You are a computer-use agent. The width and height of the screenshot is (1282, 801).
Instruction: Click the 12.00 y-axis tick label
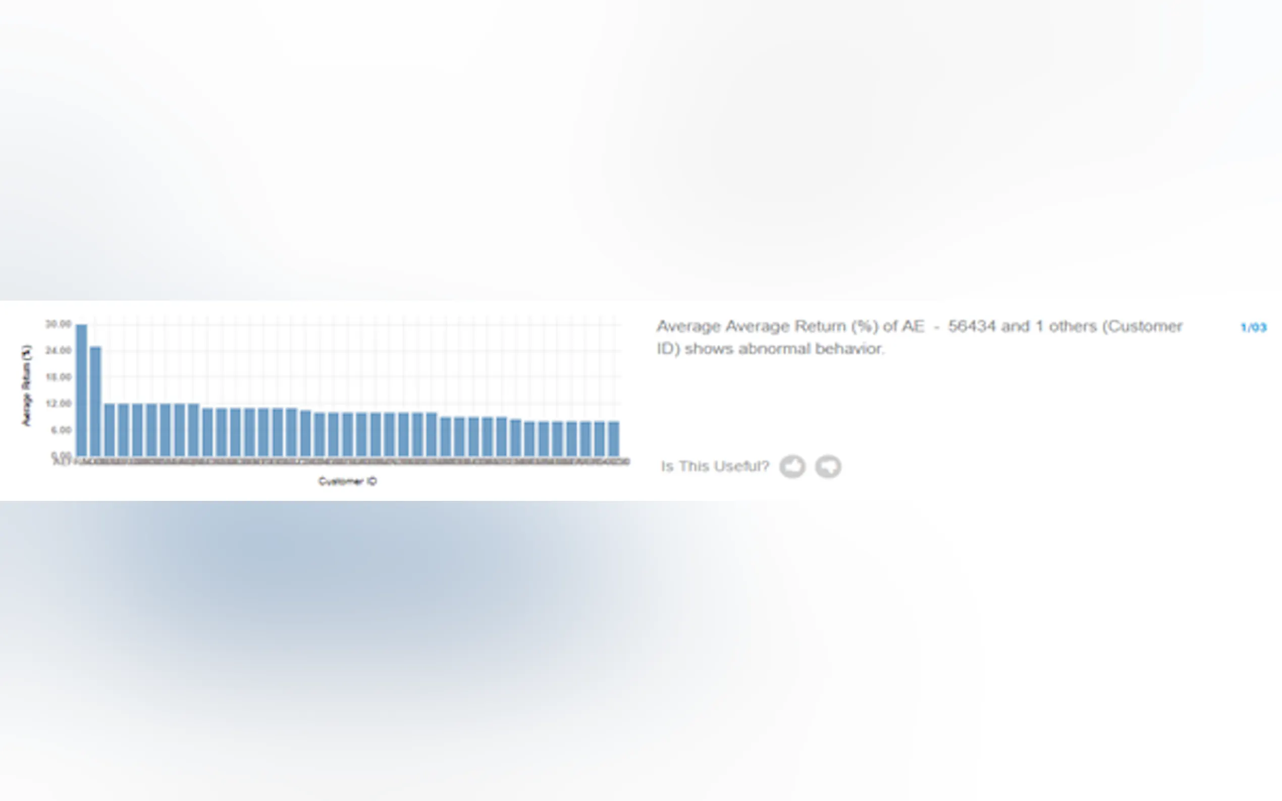pyautogui.click(x=59, y=403)
